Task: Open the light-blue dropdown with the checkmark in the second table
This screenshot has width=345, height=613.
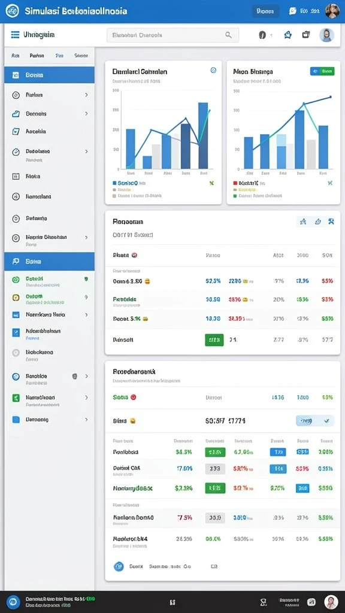Action: 315,421
